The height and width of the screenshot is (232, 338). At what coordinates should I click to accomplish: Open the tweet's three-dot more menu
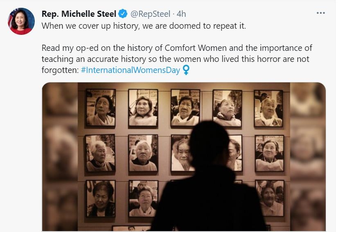[x=321, y=13]
